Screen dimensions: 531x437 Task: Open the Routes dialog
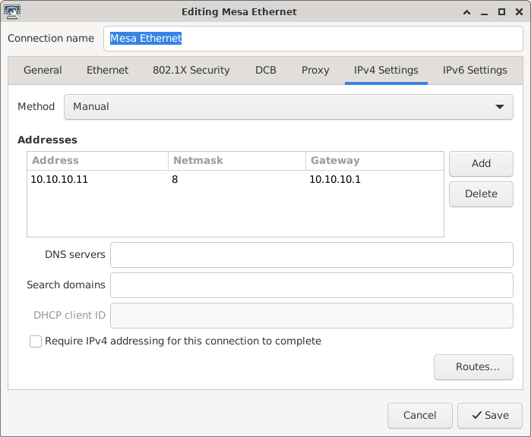[x=473, y=367]
